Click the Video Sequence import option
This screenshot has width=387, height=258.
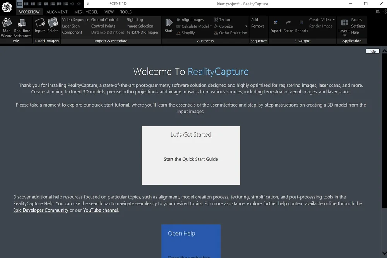click(x=75, y=19)
